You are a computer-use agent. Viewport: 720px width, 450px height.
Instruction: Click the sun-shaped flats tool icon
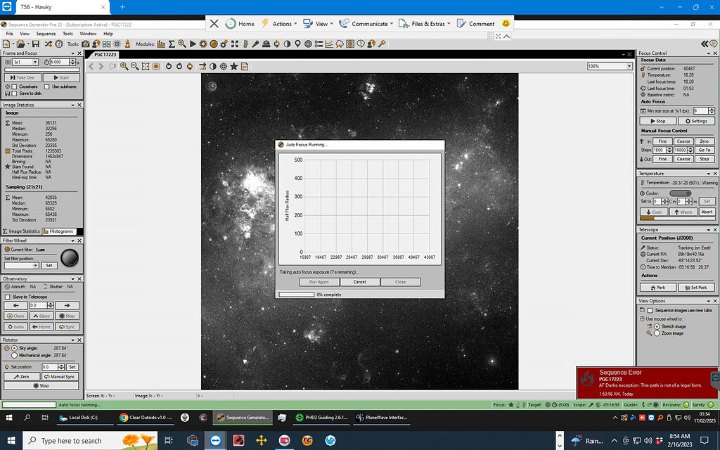tap(117, 44)
